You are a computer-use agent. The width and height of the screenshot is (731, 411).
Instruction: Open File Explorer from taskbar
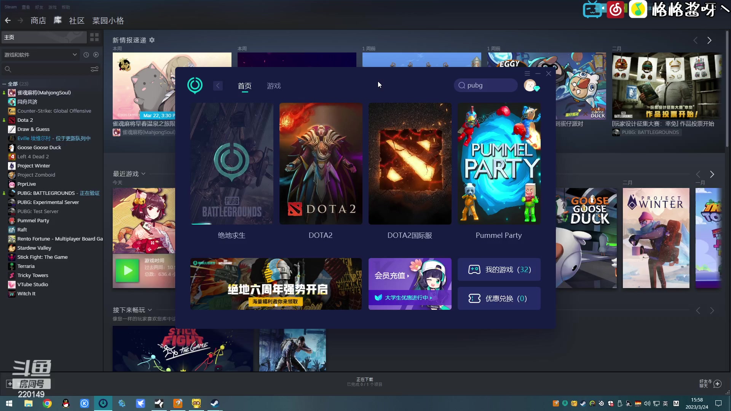[x=28, y=403]
